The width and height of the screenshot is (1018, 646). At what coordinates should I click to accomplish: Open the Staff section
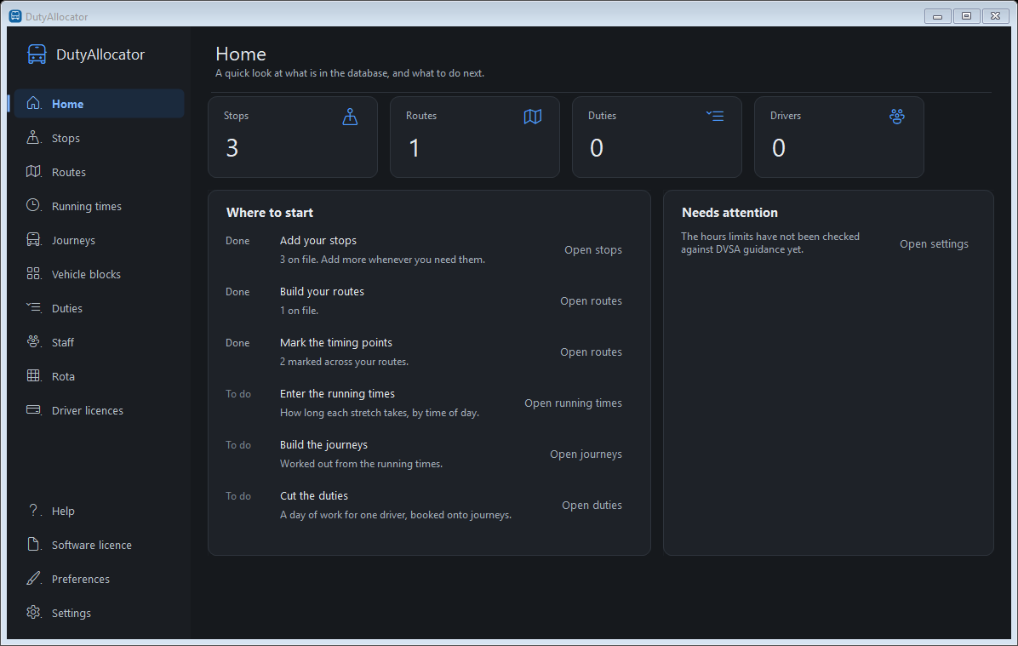(x=100, y=342)
